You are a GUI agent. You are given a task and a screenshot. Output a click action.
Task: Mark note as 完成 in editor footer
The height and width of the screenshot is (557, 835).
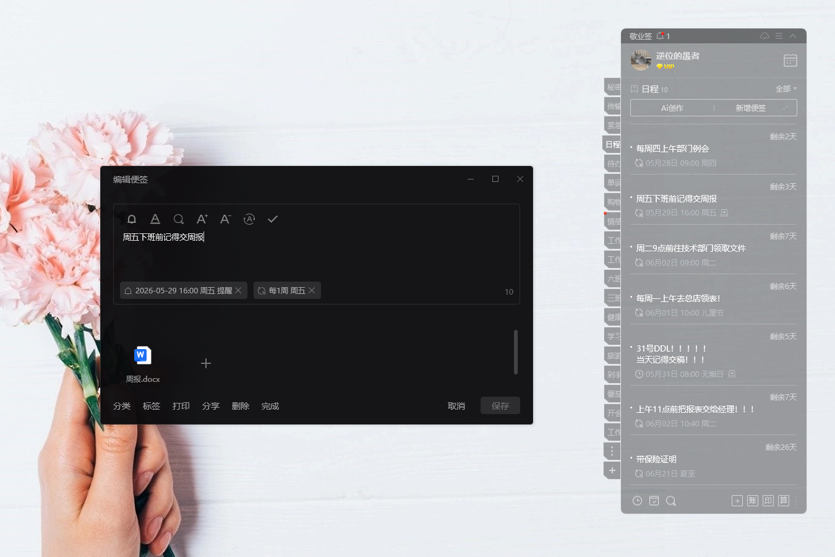pyautogui.click(x=270, y=406)
